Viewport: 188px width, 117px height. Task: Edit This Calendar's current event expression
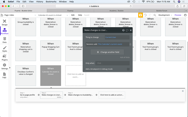tap(110, 44)
